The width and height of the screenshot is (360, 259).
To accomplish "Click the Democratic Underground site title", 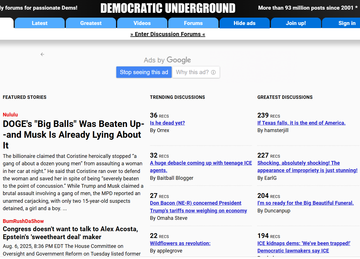I will pyautogui.click(x=168, y=8).
